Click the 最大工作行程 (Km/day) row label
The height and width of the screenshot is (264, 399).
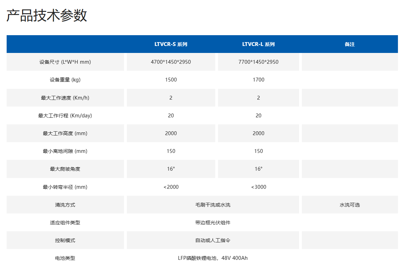pos(65,116)
